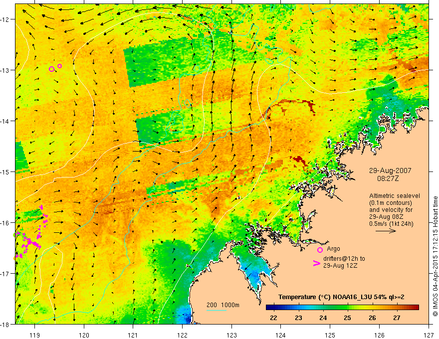The width and height of the screenshot is (439, 339).
Task: Click the longitude axis label "120"
Action: [84, 335]
